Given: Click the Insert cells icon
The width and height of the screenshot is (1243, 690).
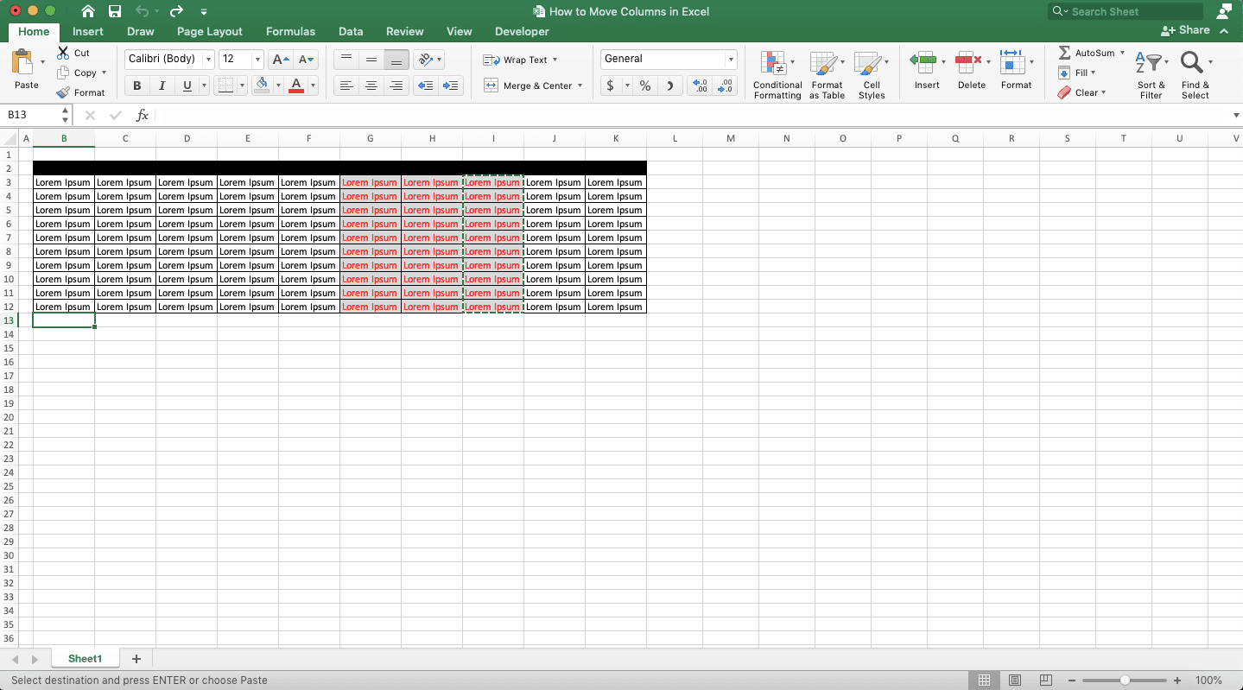Looking at the screenshot, I should [x=923, y=61].
